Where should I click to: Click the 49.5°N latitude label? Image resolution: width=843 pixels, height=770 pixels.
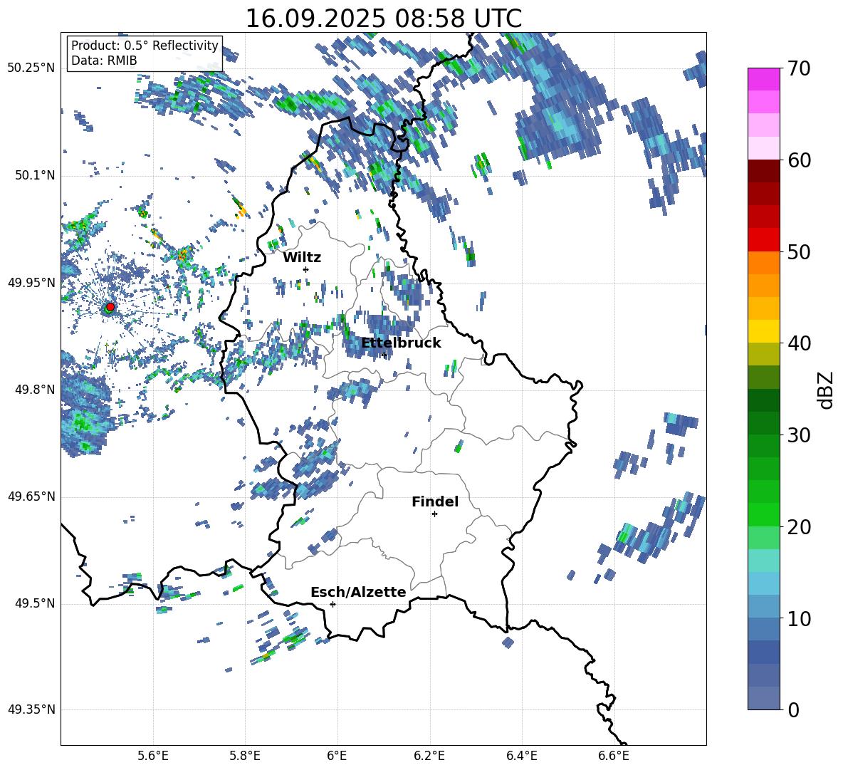point(34,603)
